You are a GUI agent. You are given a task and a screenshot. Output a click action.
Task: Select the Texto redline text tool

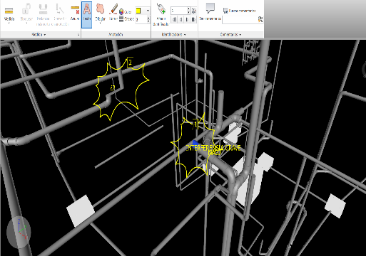coord(87,15)
